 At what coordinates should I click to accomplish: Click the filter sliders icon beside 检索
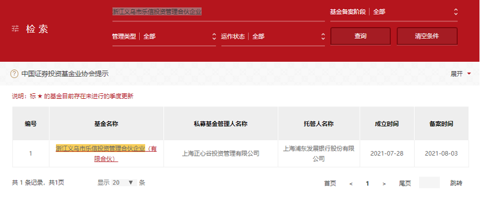coord(16,29)
